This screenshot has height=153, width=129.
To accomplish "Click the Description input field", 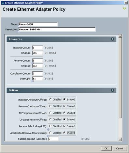I will pyautogui.click(x=57, y=29).
